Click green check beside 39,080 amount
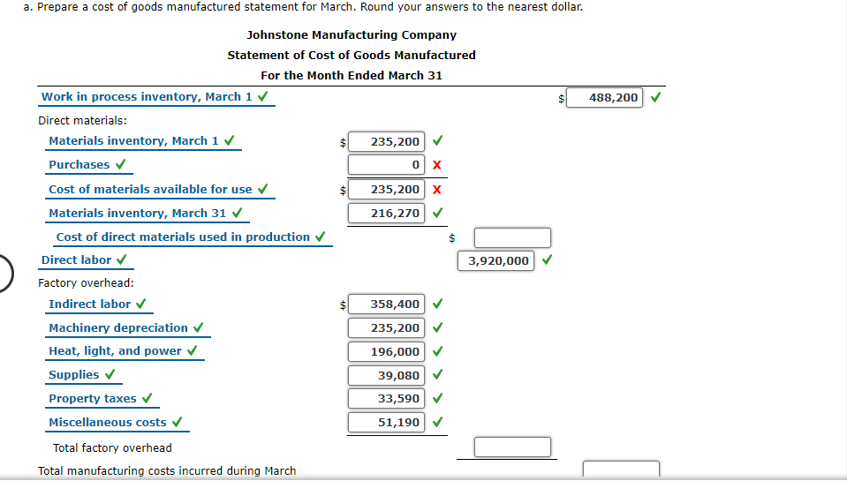This screenshot has width=847, height=481. 438,373
